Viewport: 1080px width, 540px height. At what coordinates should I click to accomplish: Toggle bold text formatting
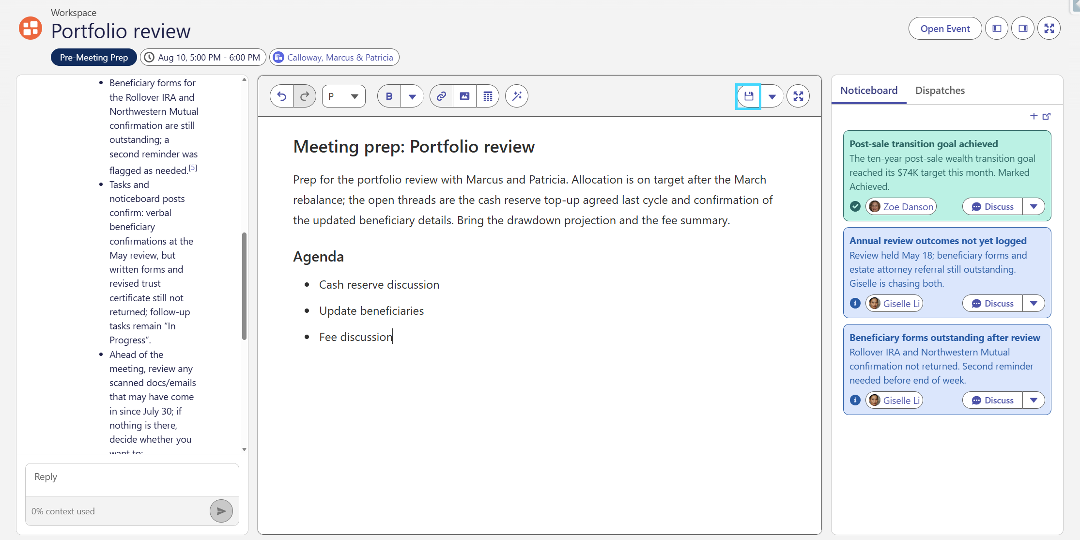coord(389,96)
